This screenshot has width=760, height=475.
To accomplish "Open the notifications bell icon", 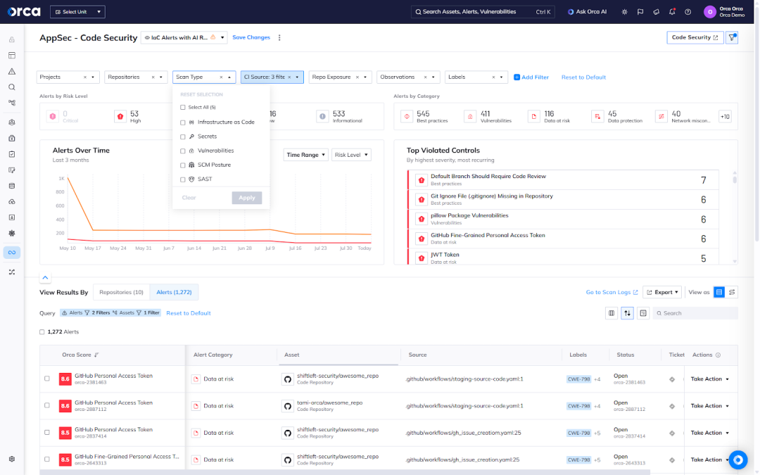I will click(x=672, y=12).
